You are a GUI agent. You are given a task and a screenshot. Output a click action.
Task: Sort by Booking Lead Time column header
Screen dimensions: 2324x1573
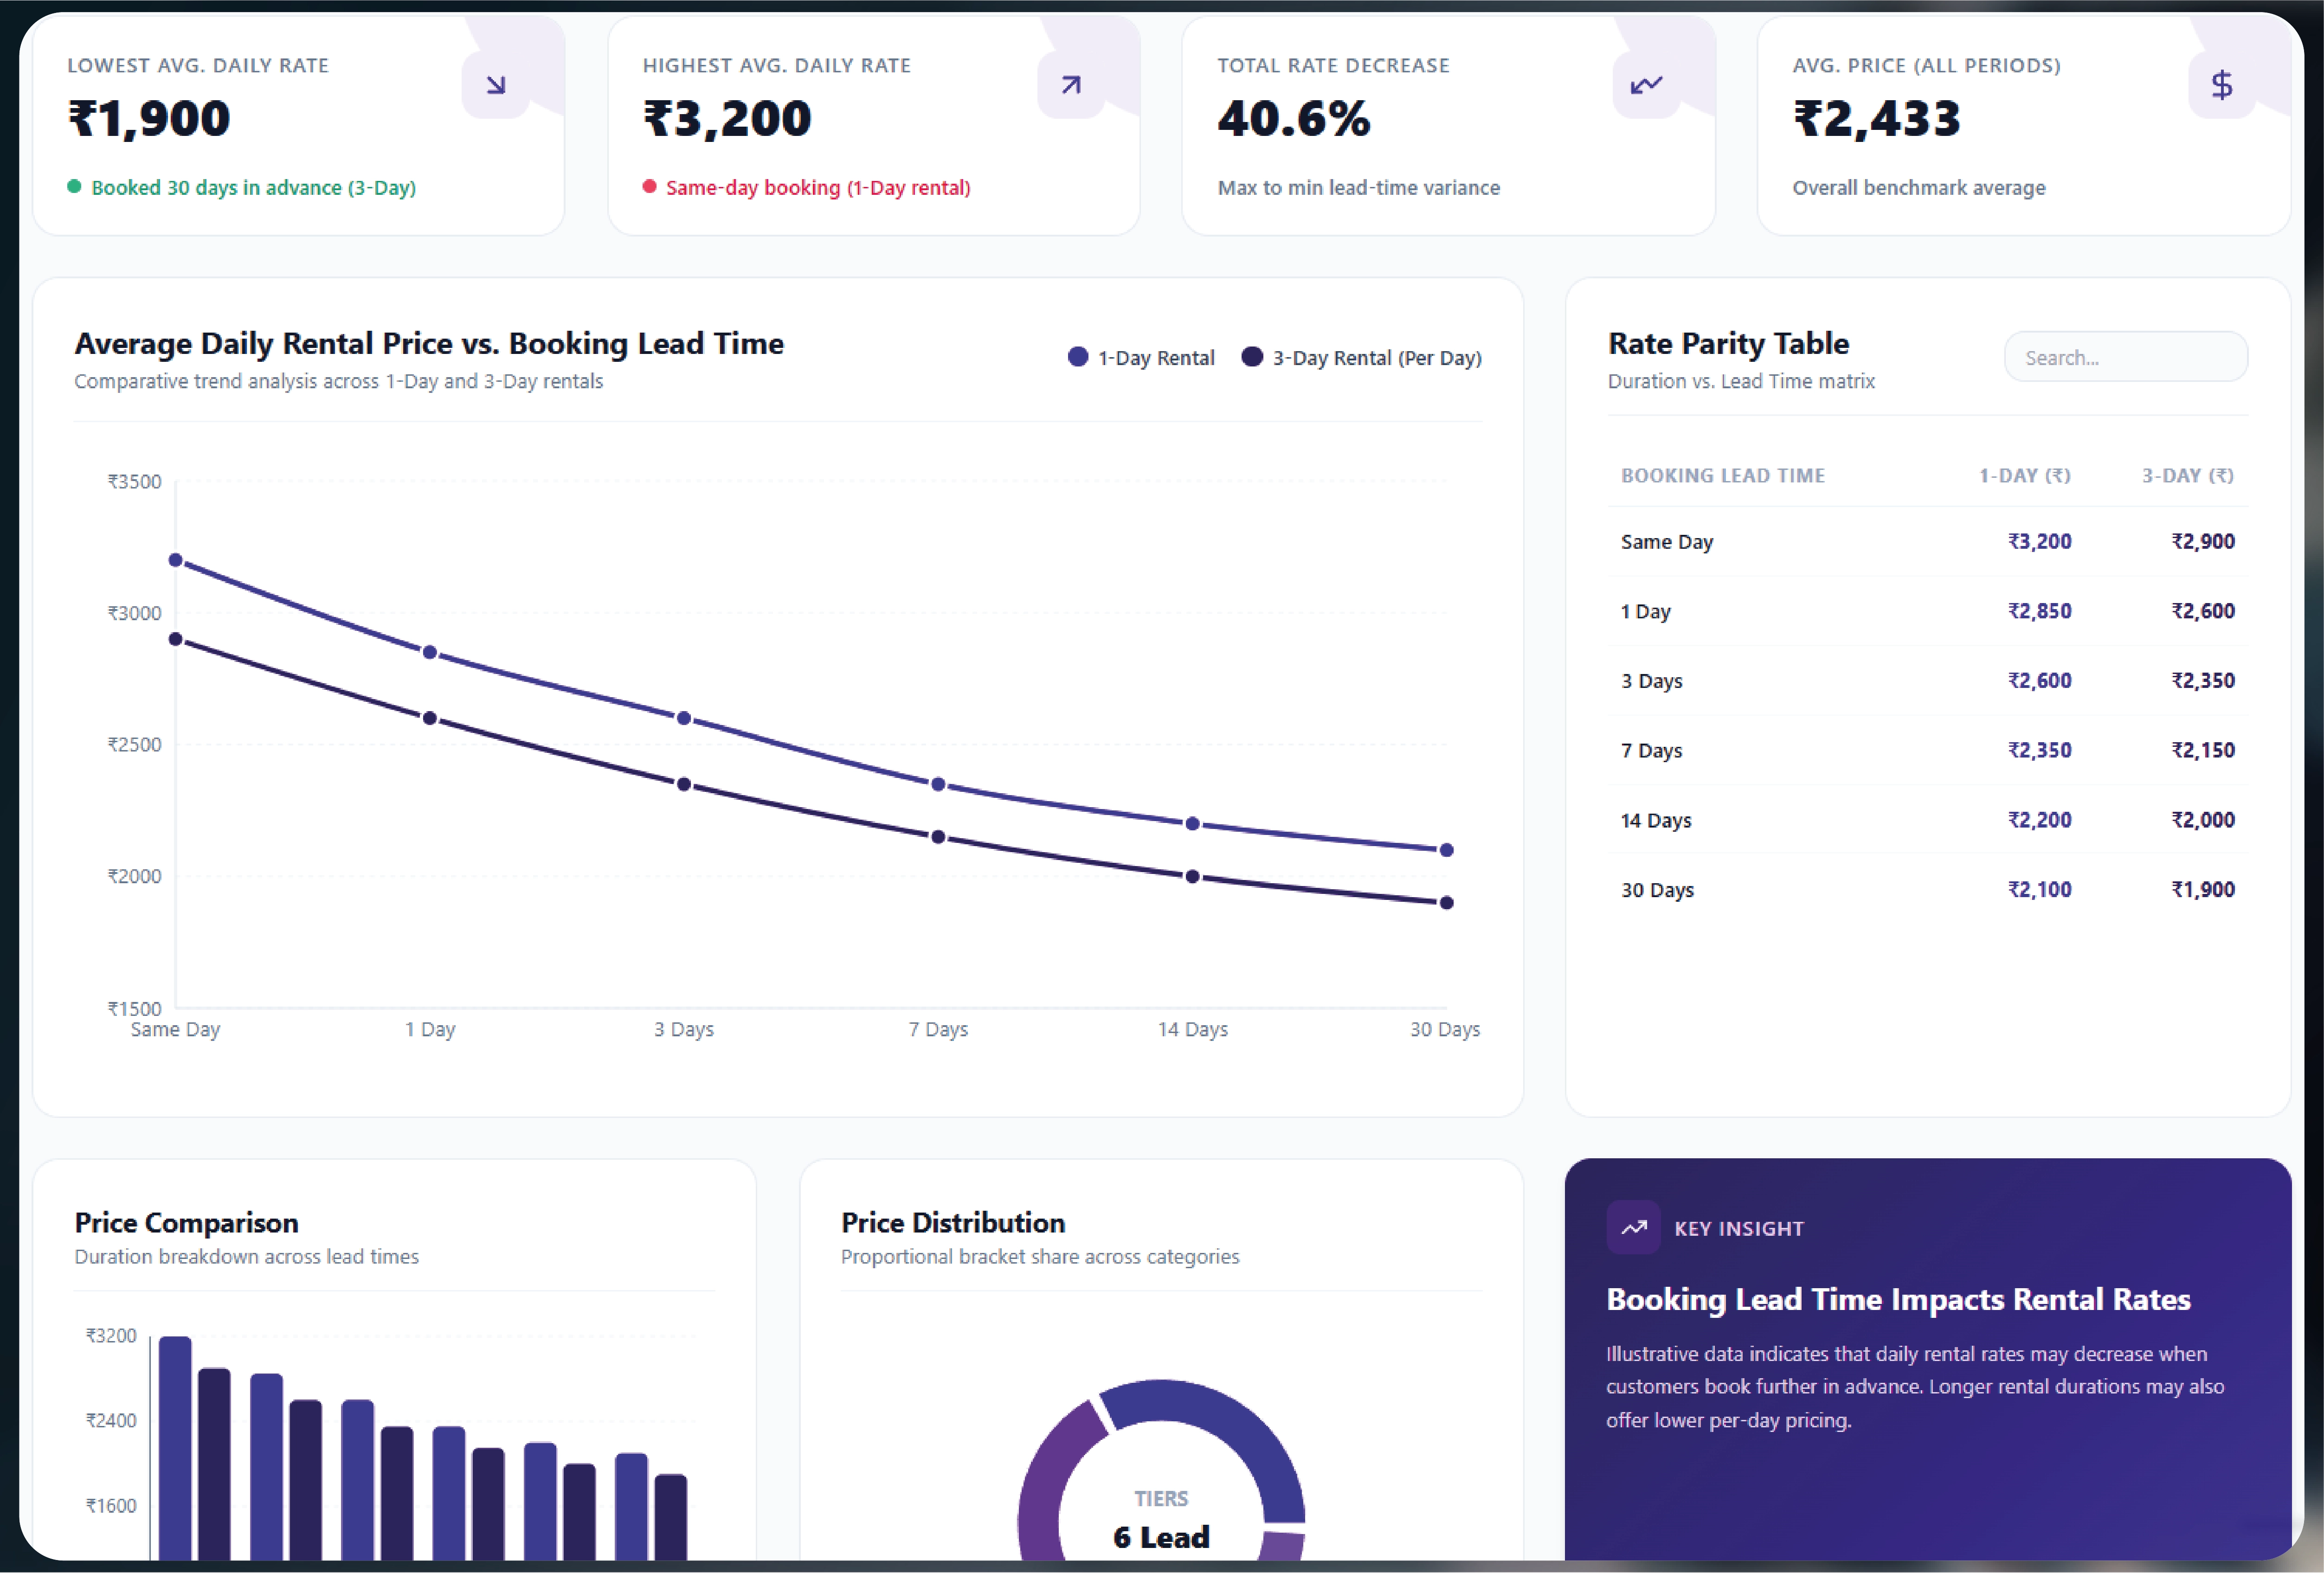(x=1723, y=476)
